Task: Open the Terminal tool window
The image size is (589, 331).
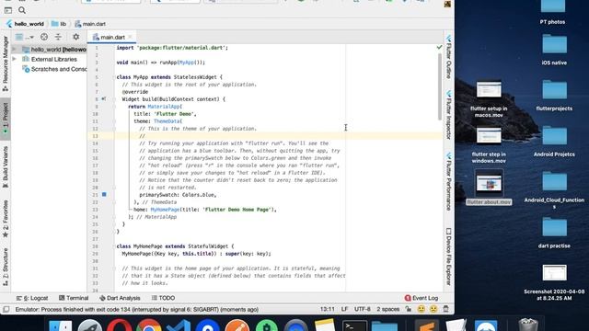Action: (x=74, y=298)
